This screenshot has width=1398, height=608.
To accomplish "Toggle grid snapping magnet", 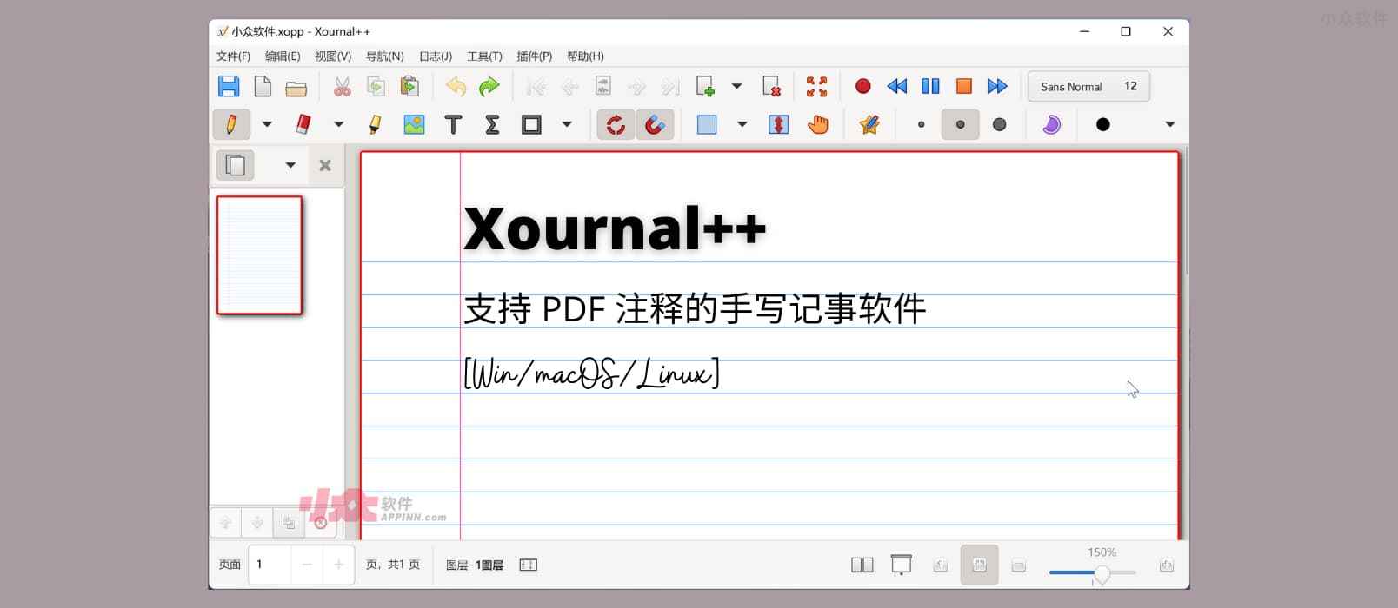I will [x=655, y=124].
